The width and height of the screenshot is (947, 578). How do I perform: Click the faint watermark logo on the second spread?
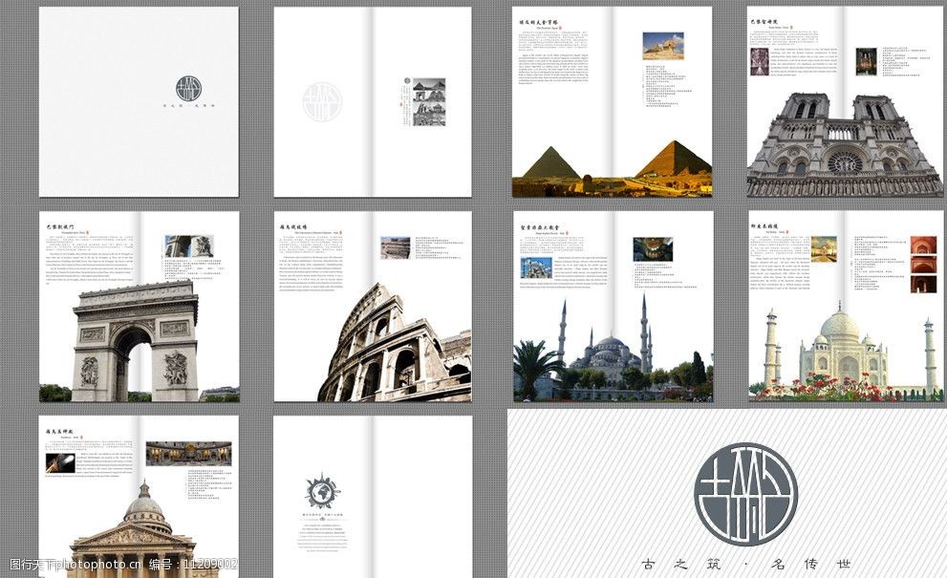[321, 101]
